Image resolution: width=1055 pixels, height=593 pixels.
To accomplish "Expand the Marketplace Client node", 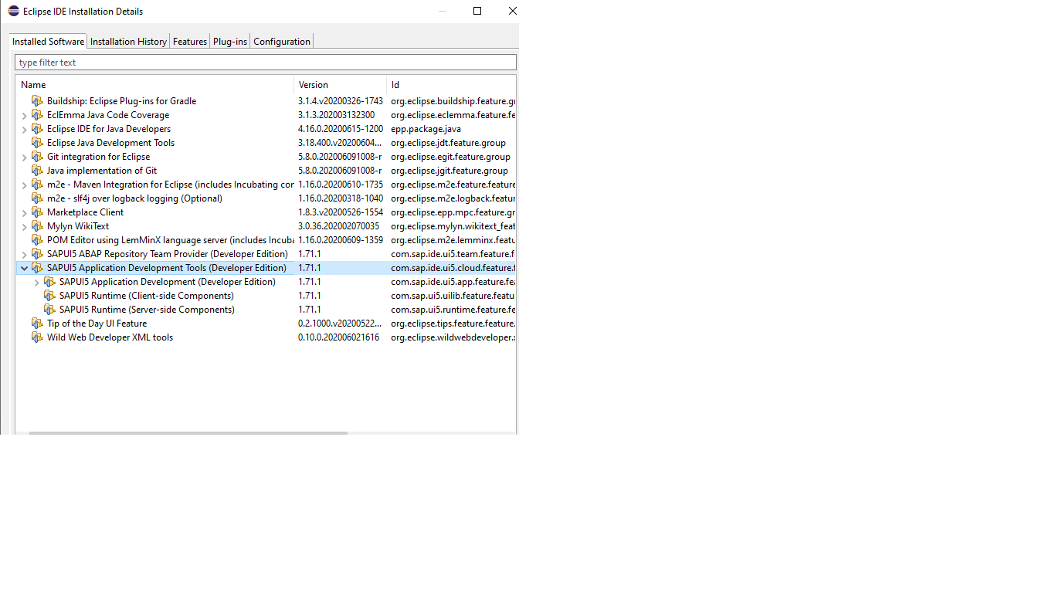I will (x=24, y=213).
